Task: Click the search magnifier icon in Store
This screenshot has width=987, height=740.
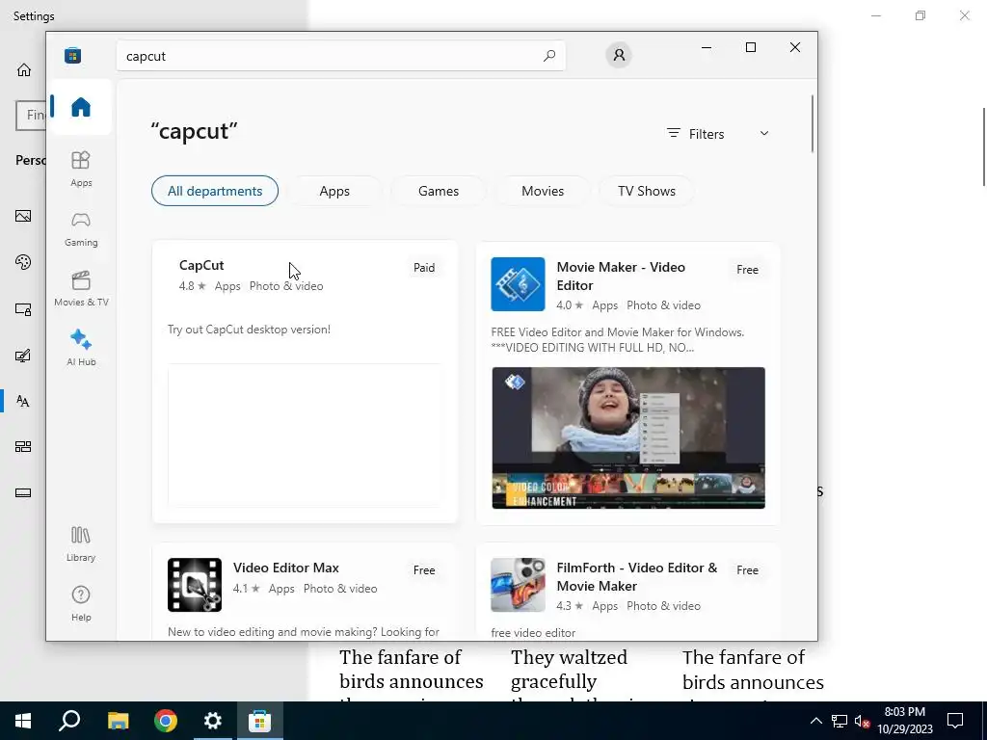Action: 548,55
